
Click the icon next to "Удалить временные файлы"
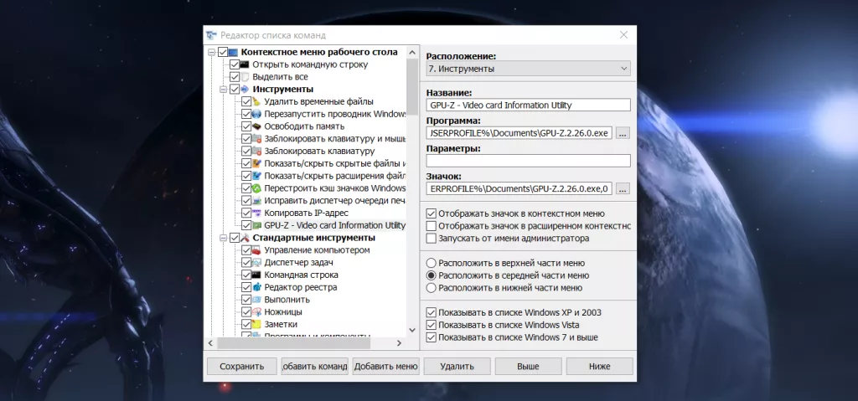(257, 101)
